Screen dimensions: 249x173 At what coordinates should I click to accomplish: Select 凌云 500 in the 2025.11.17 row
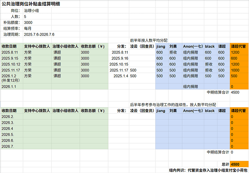[x=133, y=70]
